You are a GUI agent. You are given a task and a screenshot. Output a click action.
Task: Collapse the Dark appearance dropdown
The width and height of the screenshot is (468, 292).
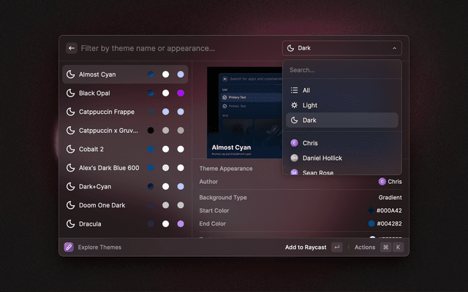point(341,48)
